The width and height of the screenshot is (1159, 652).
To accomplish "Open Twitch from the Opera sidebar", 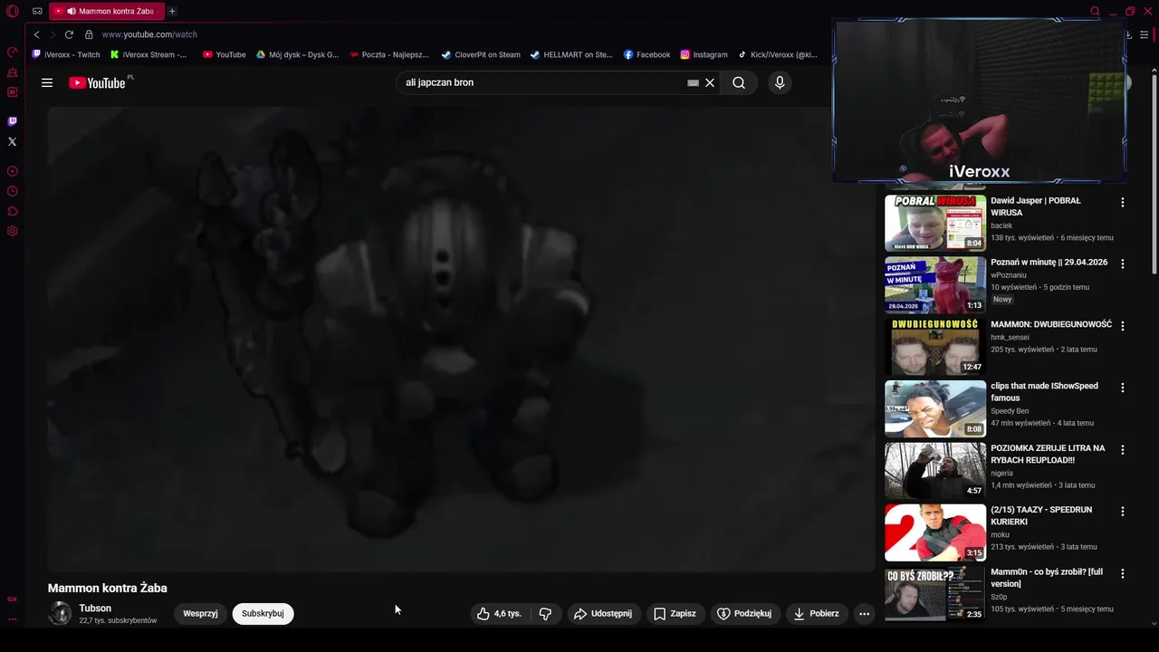I will pyautogui.click(x=13, y=121).
